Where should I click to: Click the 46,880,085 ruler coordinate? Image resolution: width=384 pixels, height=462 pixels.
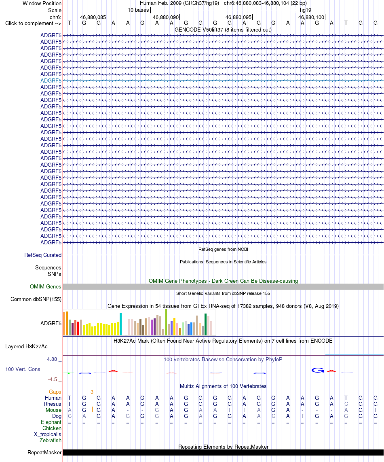coord(93,17)
